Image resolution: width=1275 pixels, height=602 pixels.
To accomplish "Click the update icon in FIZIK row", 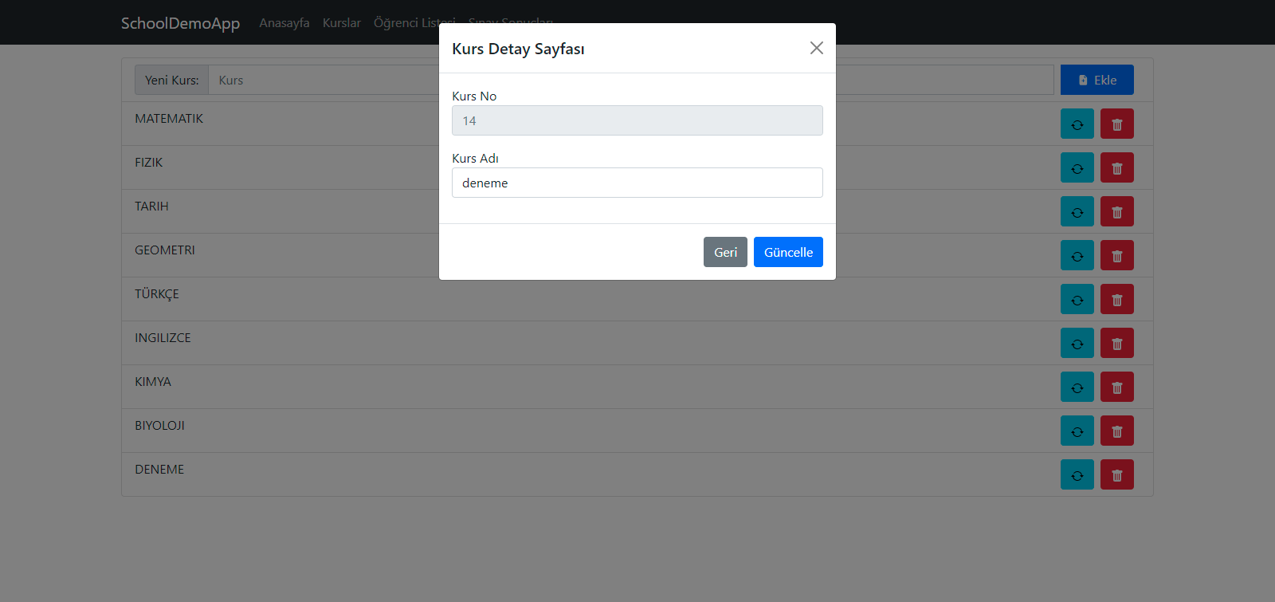I will [x=1077, y=167].
